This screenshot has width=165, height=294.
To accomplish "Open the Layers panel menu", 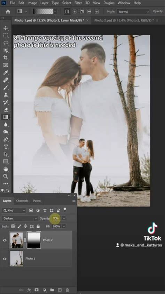I will click(74, 201).
